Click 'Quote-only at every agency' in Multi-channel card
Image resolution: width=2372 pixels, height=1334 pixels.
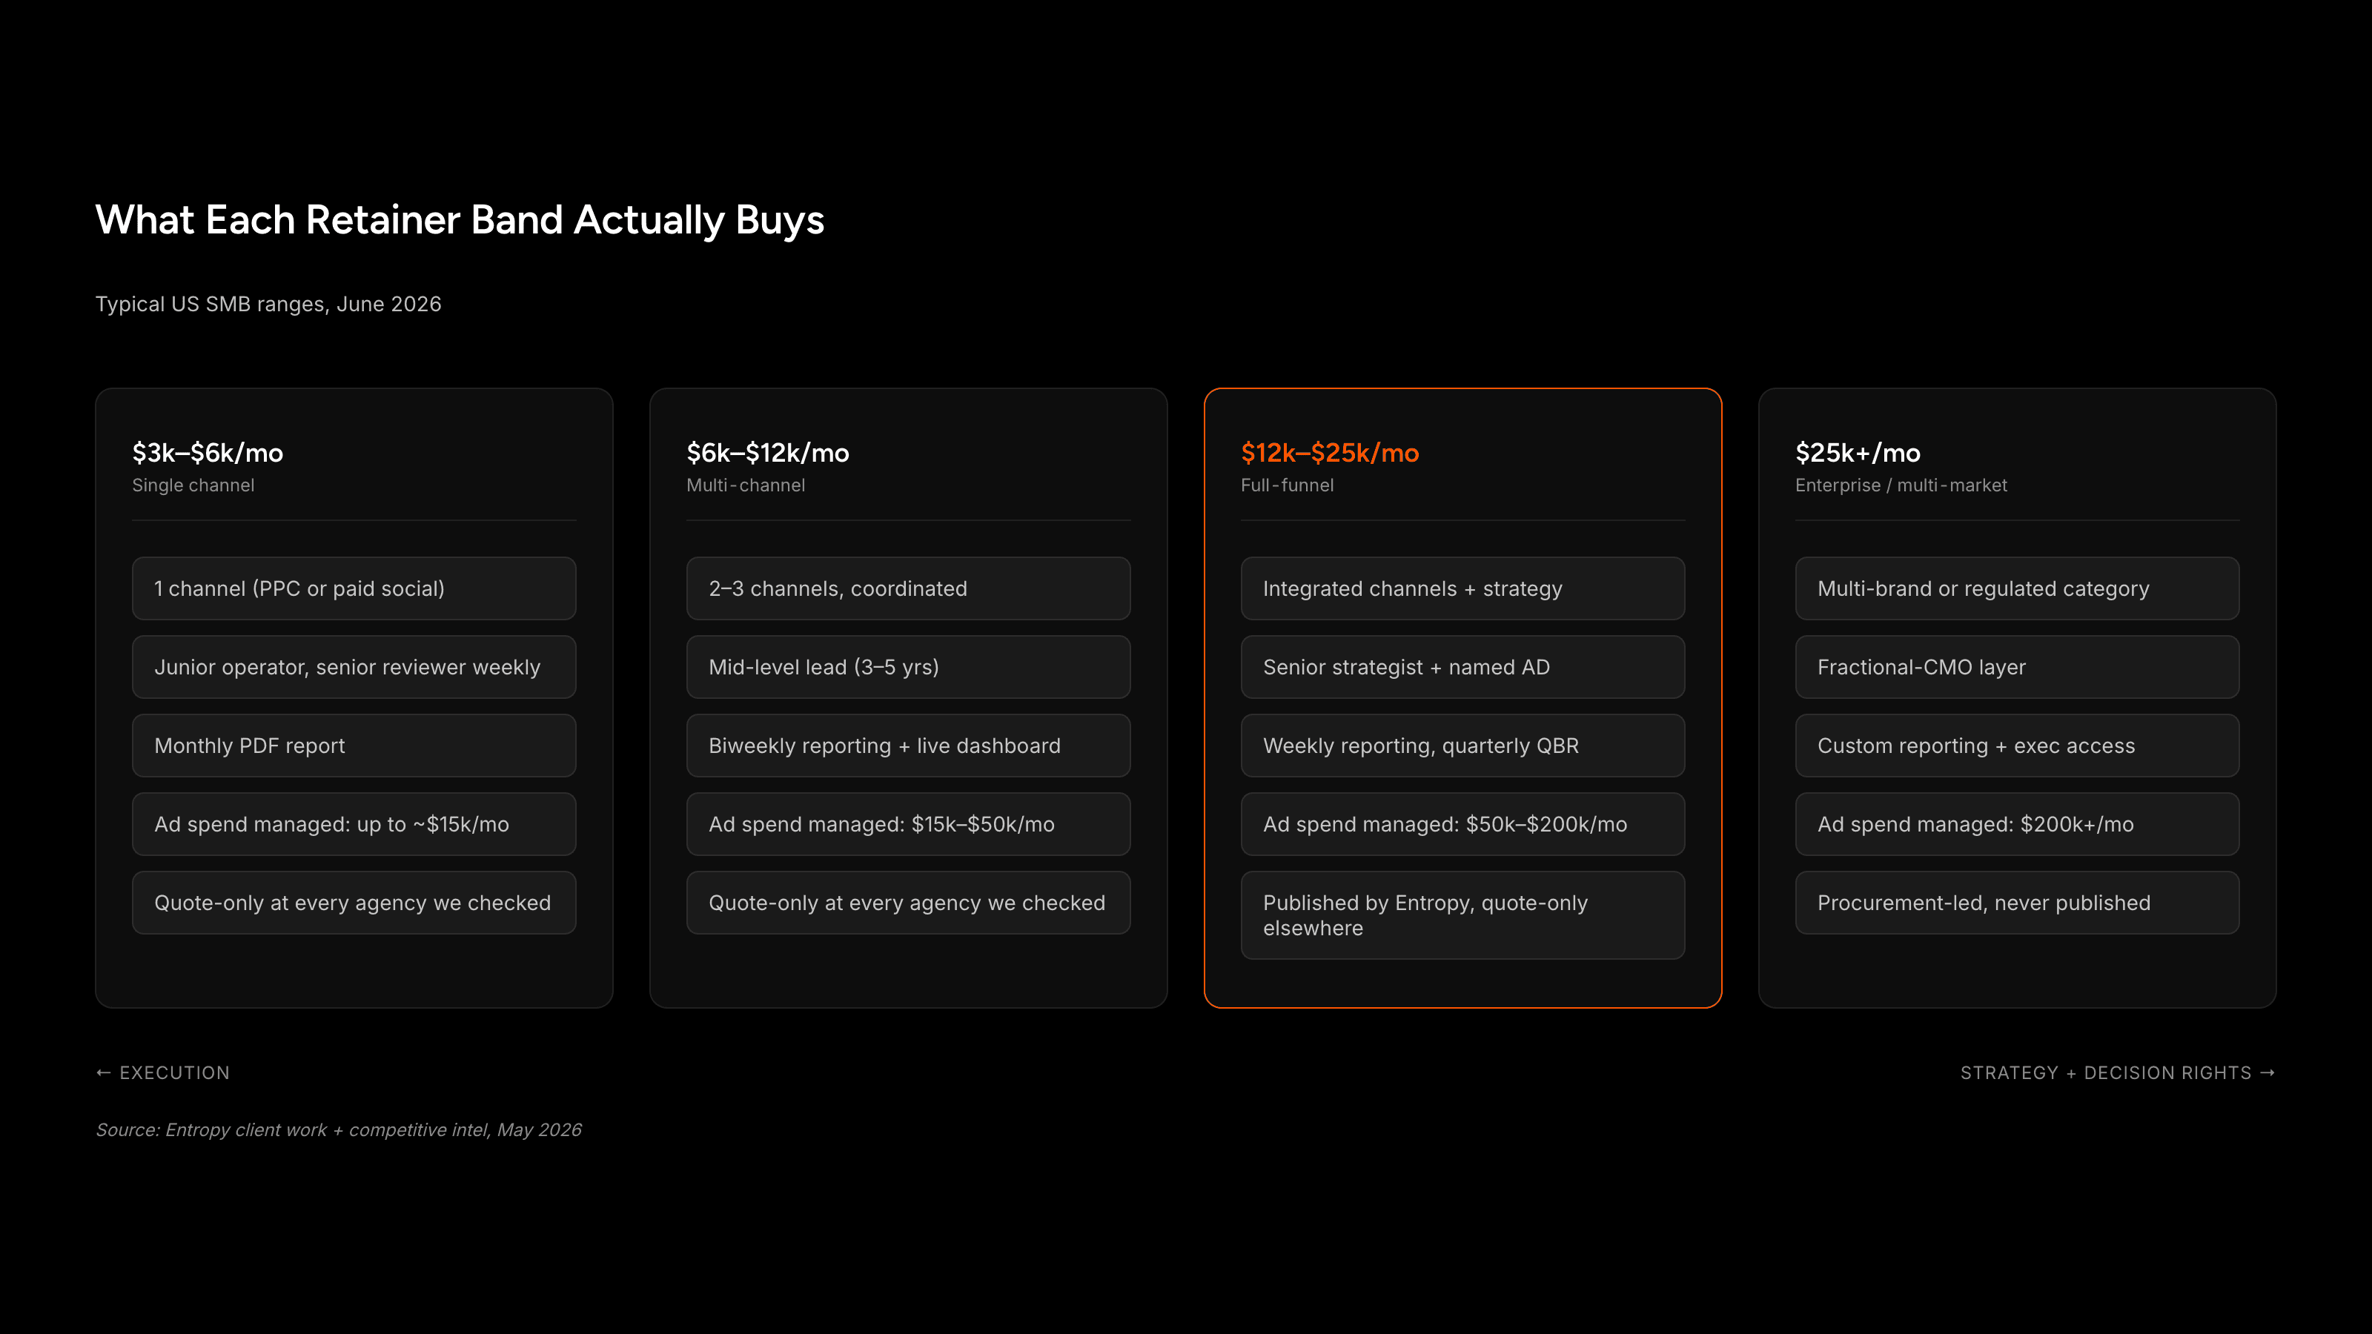tap(909, 902)
